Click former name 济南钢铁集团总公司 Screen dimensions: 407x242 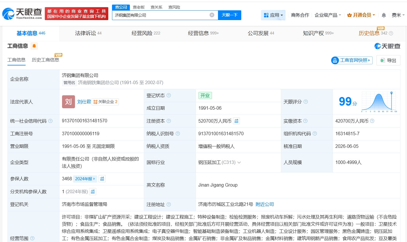(98, 83)
